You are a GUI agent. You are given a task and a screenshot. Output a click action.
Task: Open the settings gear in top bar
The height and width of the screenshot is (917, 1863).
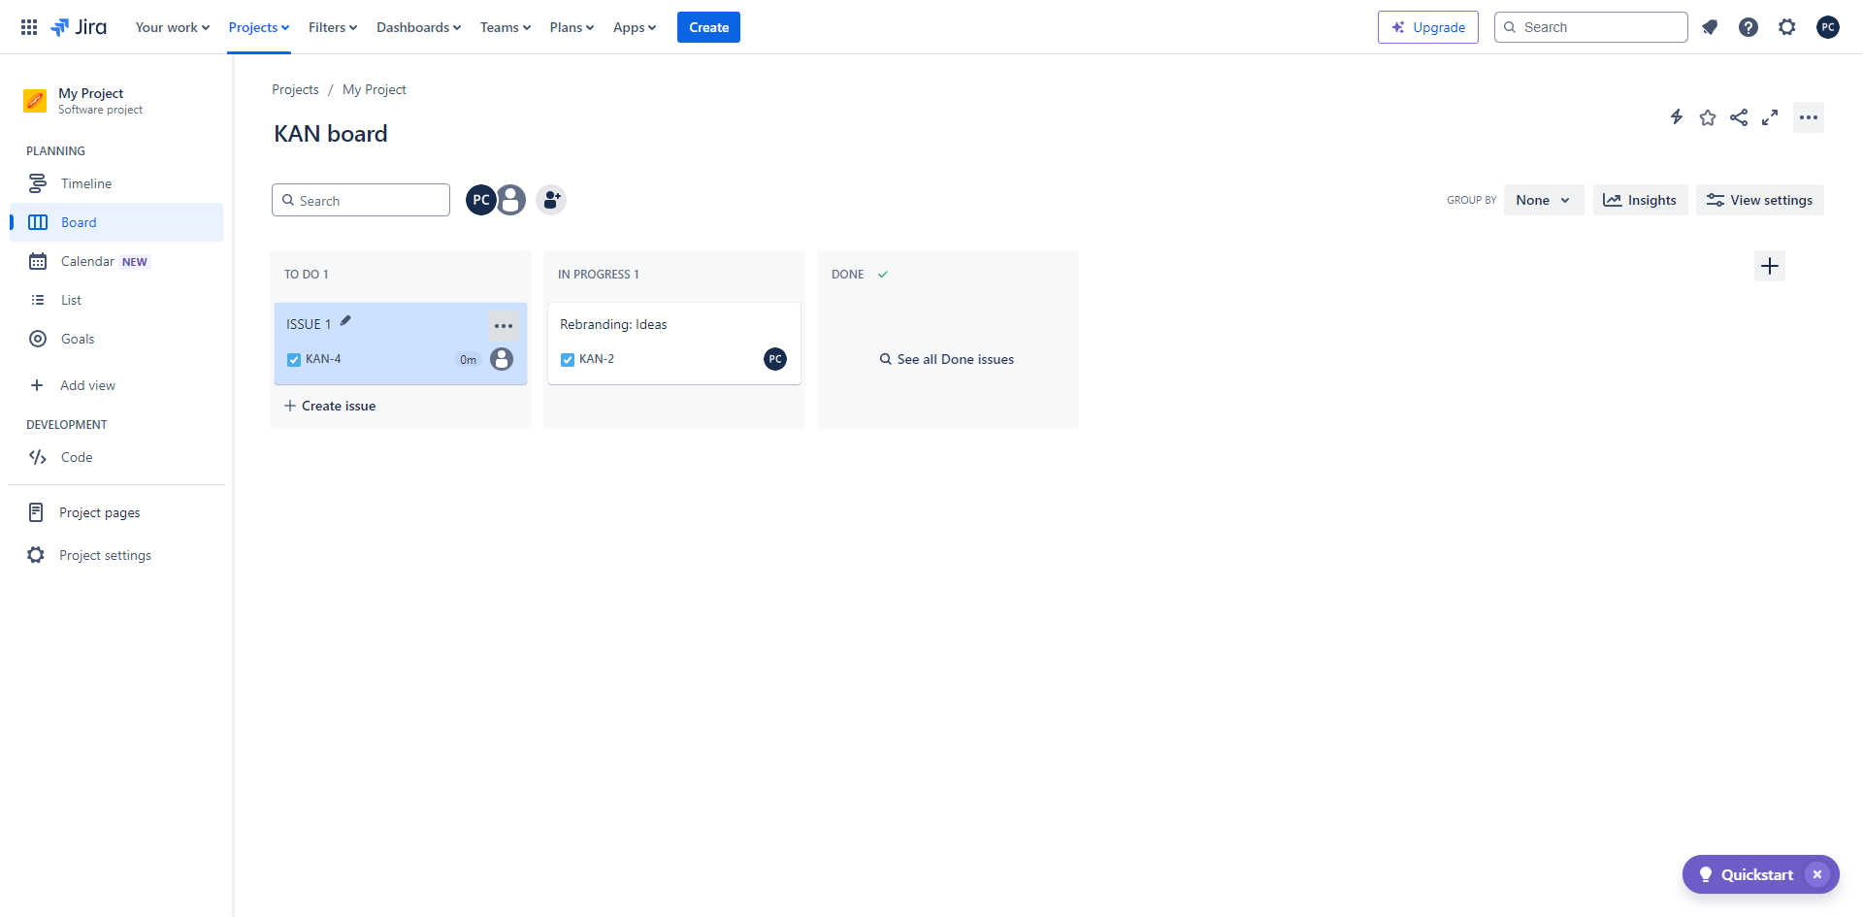point(1787,27)
